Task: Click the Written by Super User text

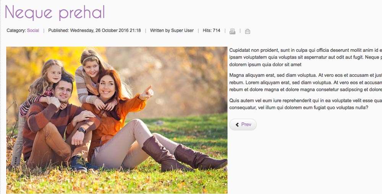Action: (172, 30)
